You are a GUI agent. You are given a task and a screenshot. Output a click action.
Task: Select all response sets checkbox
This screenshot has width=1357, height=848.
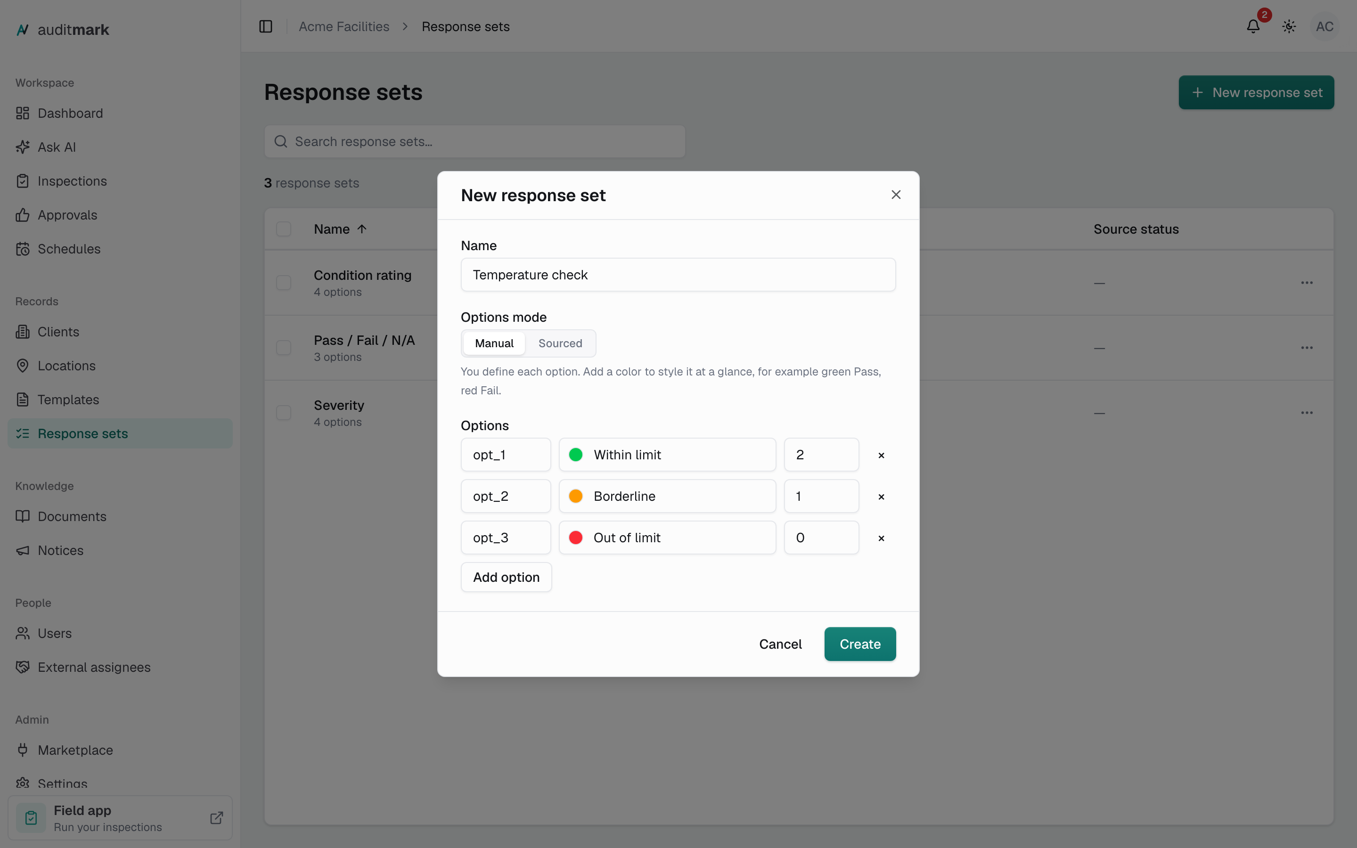point(284,229)
